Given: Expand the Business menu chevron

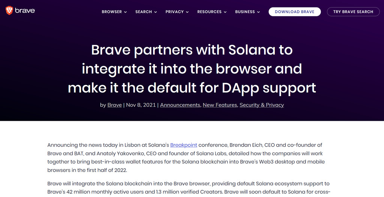Looking at the screenshot, I should pos(258,12).
